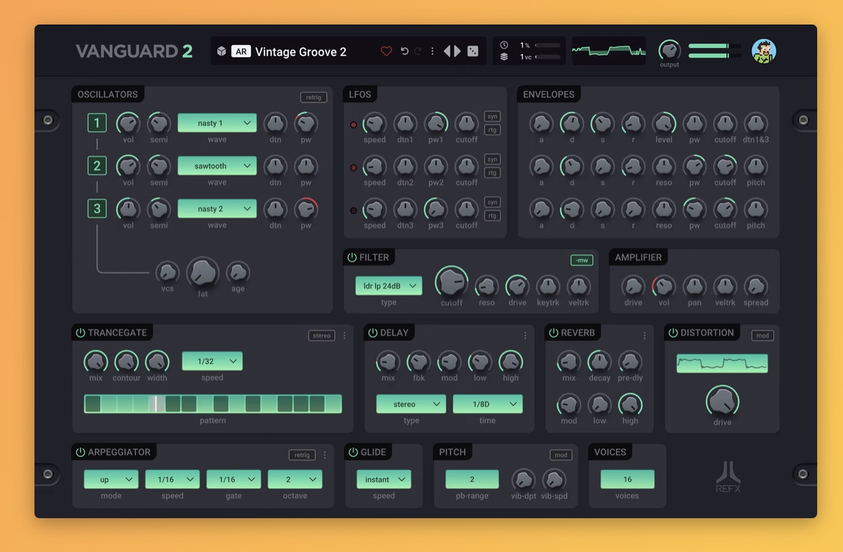Toggle the Trancegate power button
843x552 pixels.
(80, 333)
